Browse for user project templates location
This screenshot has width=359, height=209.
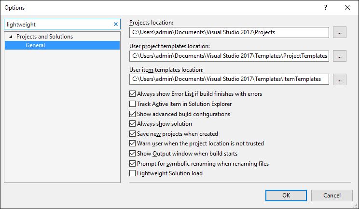tap(340, 56)
